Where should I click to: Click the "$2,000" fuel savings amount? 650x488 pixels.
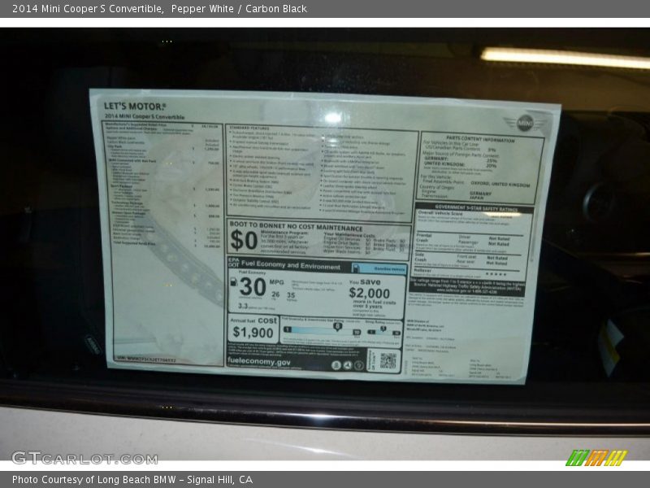click(x=370, y=293)
